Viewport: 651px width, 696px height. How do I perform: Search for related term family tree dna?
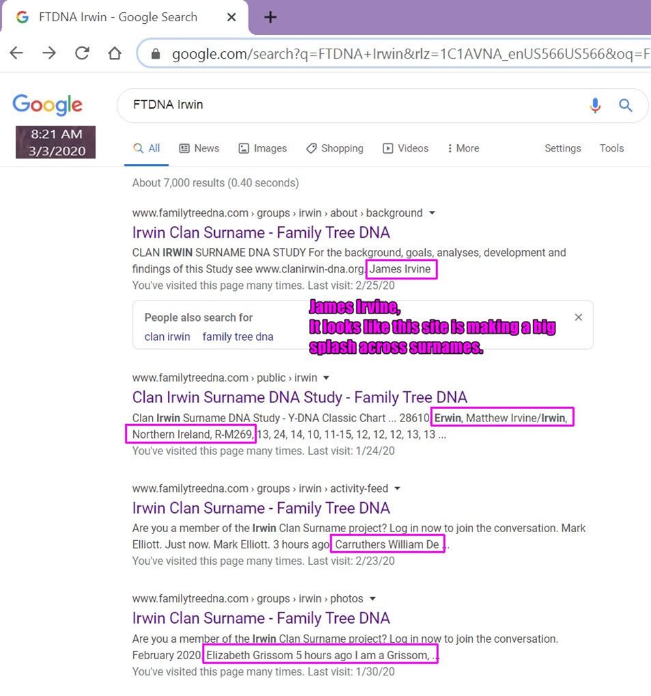[237, 337]
